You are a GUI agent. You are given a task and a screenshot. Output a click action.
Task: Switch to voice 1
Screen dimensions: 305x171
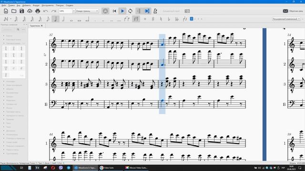click(x=192, y=19)
